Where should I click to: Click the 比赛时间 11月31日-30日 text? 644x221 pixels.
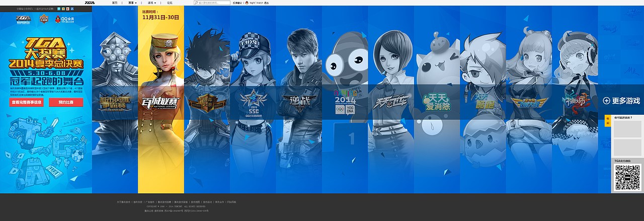click(x=161, y=14)
